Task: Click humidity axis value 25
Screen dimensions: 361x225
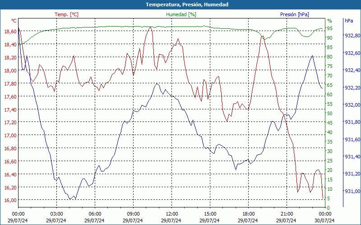Action: (x=330, y=161)
